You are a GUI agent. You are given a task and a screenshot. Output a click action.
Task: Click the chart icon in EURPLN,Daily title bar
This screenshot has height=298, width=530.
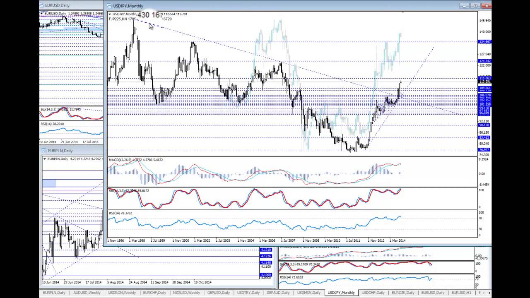point(44,151)
